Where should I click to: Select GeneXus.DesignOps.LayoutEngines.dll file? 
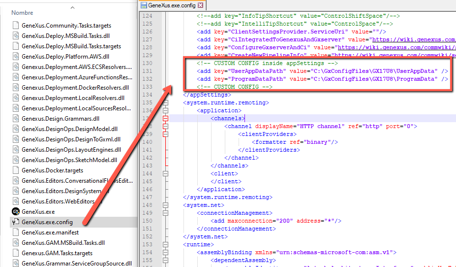(x=71, y=150)
